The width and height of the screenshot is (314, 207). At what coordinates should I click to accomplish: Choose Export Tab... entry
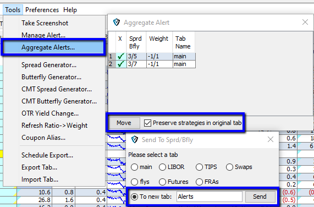(x=39, y=167)
